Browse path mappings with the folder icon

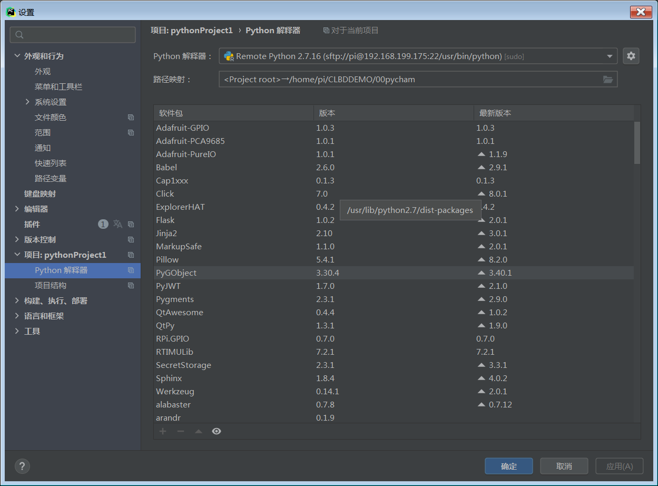[608, 79]
